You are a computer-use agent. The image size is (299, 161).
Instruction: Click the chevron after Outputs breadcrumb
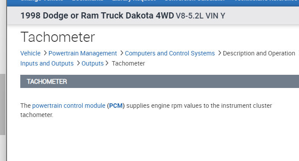click(107, 63)
